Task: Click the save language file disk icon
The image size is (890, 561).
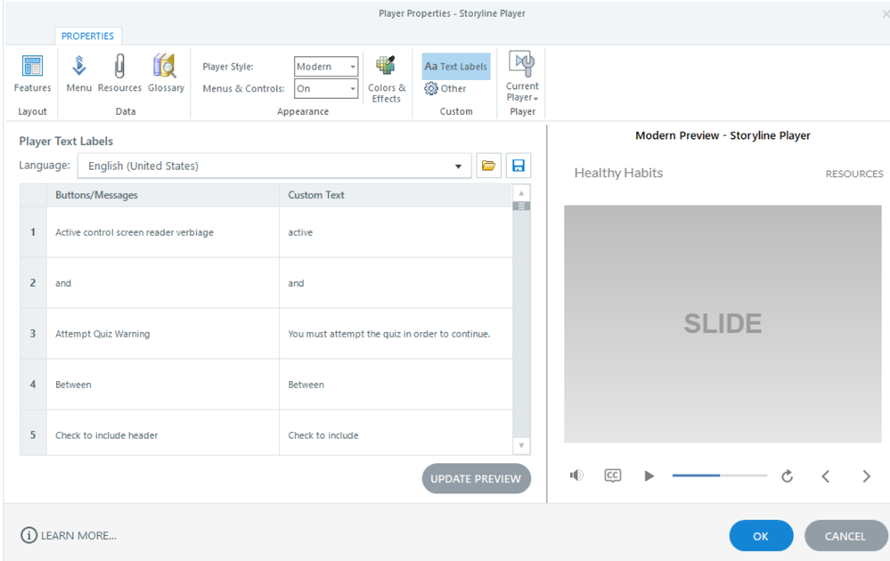Action: pos(518,166)
